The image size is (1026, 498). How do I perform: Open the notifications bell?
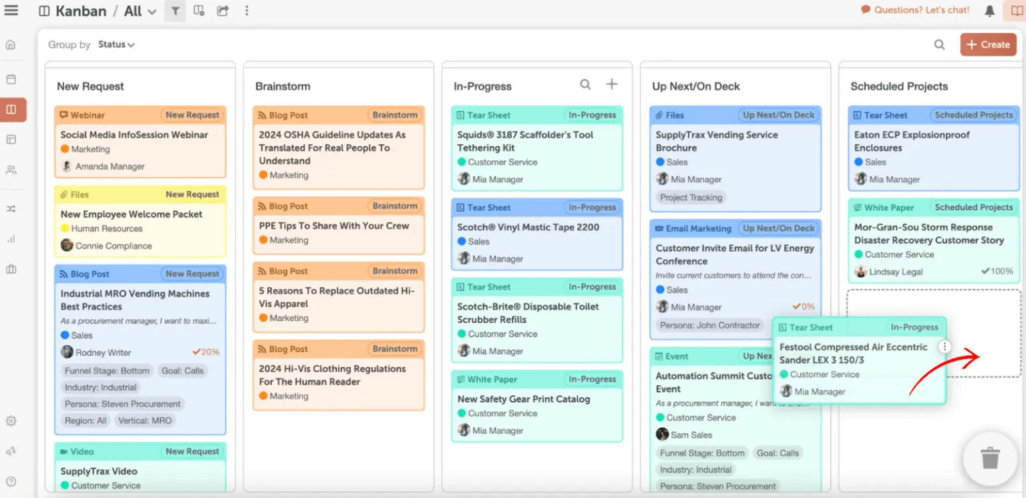[x=989, y=11]
